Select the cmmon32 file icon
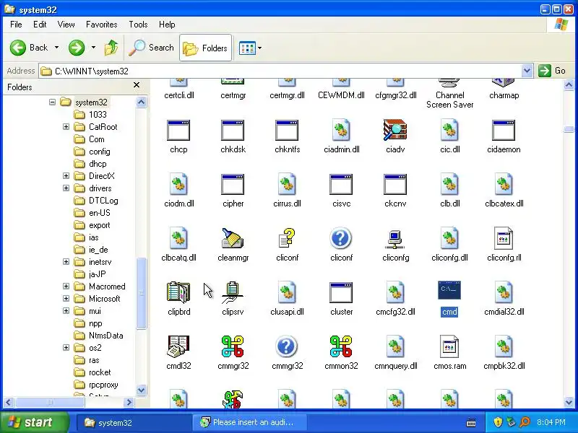The image size is (578, 433). click(341, 346)
